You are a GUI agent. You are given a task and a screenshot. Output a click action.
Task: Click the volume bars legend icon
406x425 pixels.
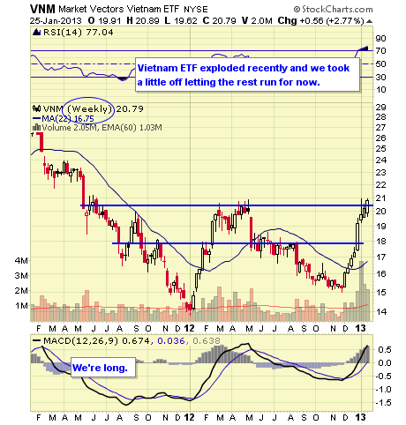coord(36,127)
